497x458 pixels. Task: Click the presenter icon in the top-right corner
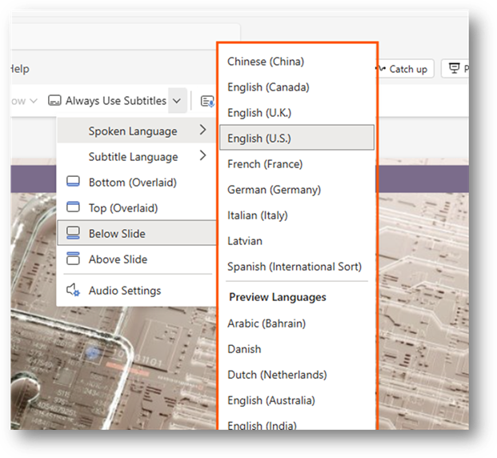point(455,69)
